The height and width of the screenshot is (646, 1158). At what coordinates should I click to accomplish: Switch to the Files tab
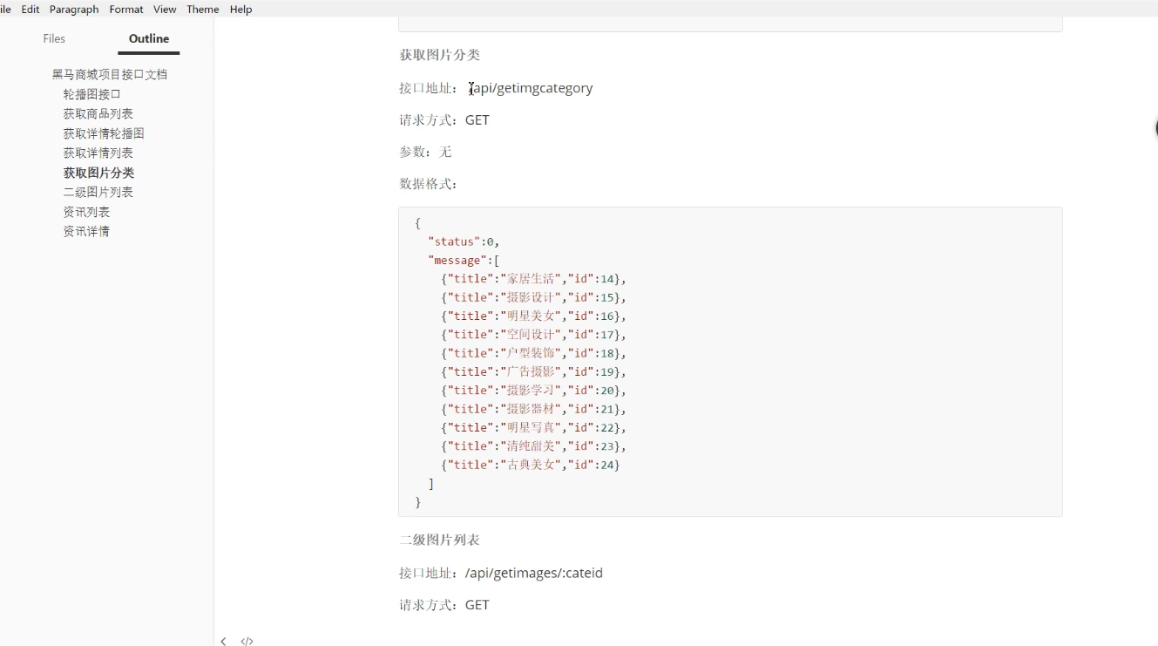pos(54,38)
